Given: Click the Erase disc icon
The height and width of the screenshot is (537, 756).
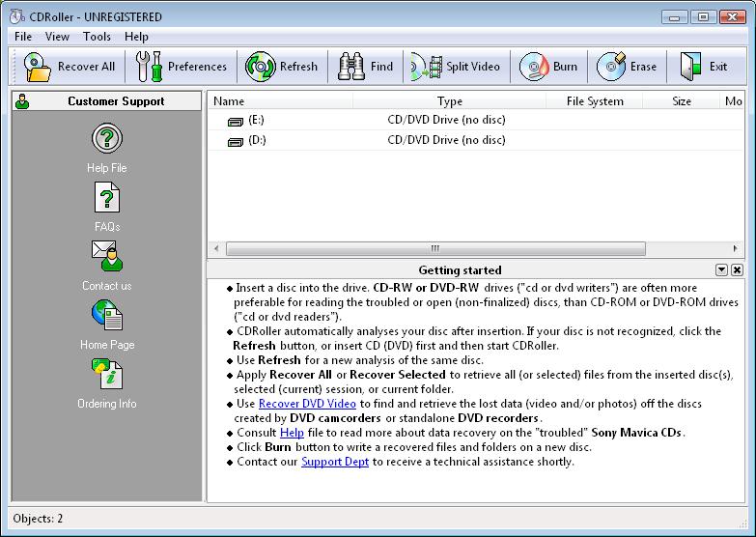Looking at the screenshot, I should 611,67.
